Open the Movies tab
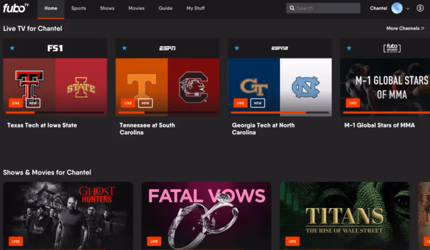 tap(137, 8)
